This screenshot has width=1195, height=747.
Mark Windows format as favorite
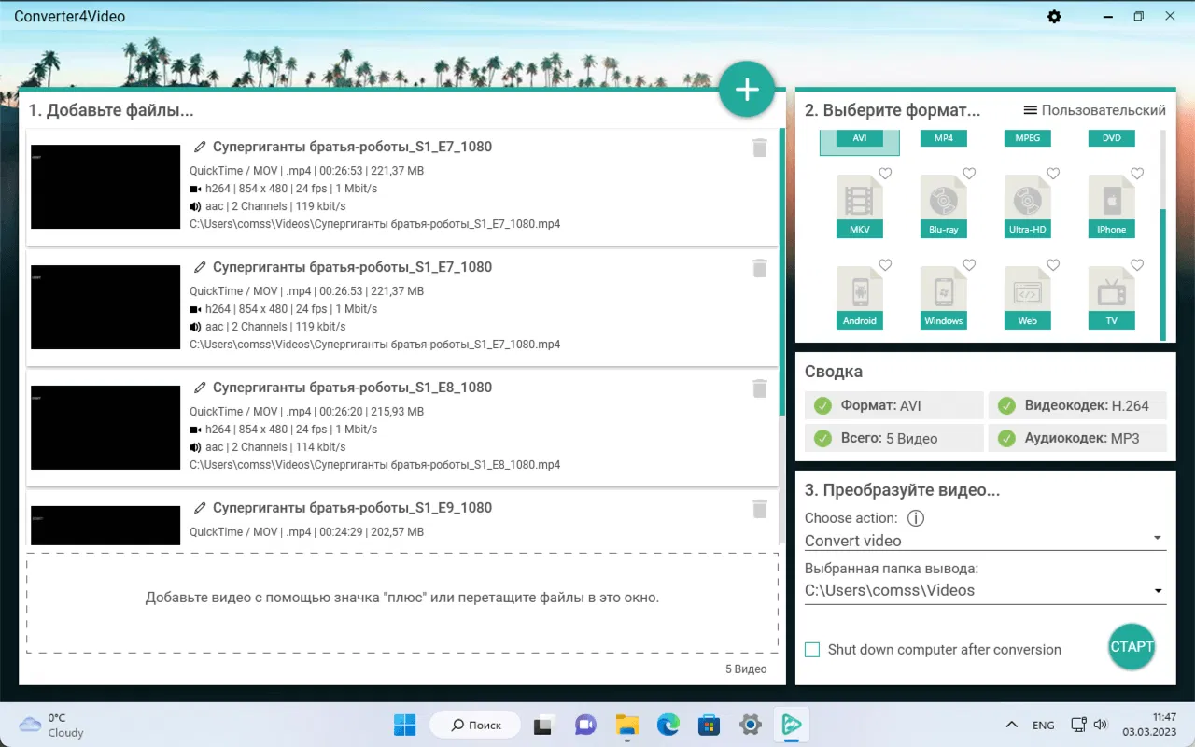[x=969, y=265]
